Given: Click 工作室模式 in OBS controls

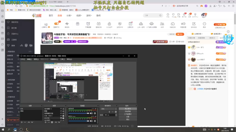Looking at the screenshot, I should 128,114.
